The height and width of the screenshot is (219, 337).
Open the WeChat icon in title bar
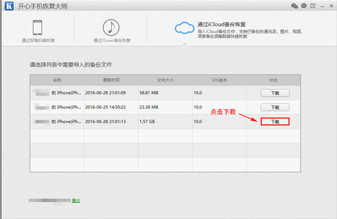(x=294, y=6)
